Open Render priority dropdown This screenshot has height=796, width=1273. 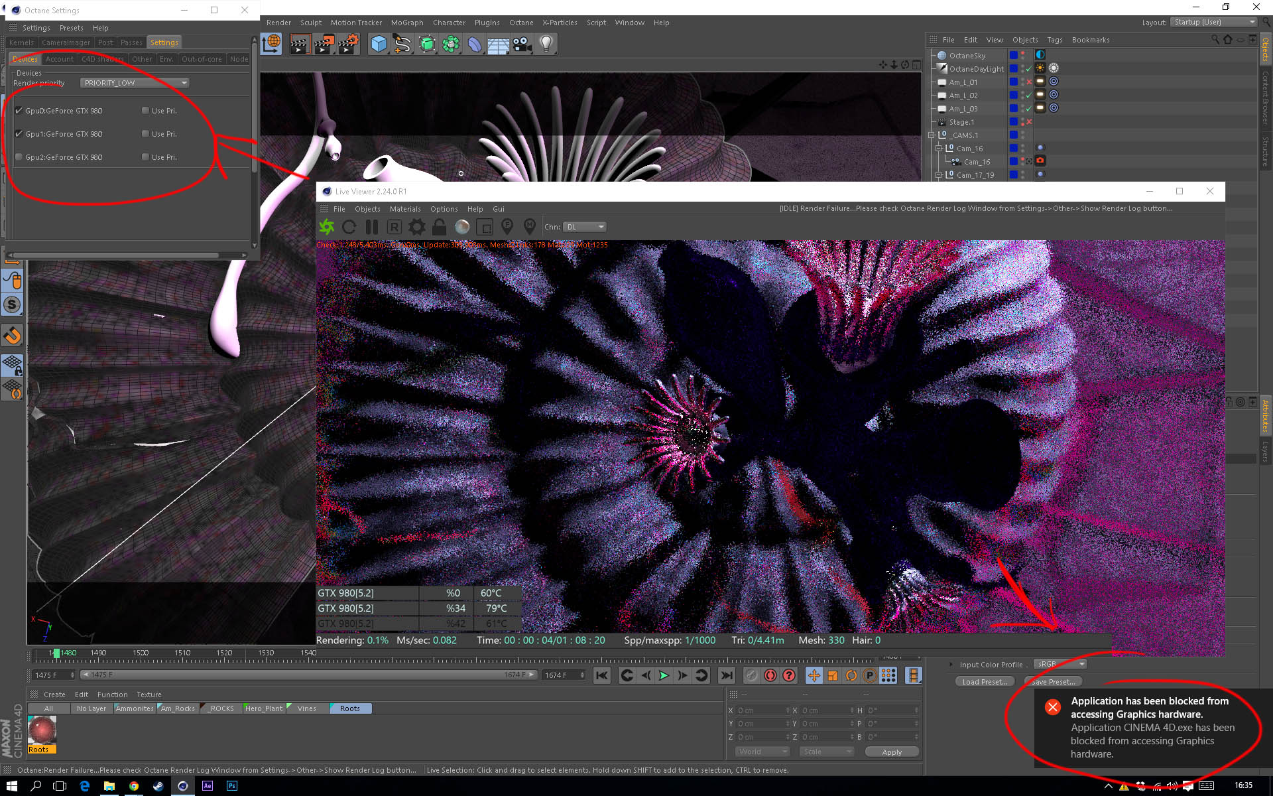click(x=135, y=83)
